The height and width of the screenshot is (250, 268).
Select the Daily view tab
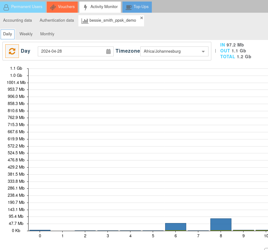pyautogui.click(x=7, y=34)
